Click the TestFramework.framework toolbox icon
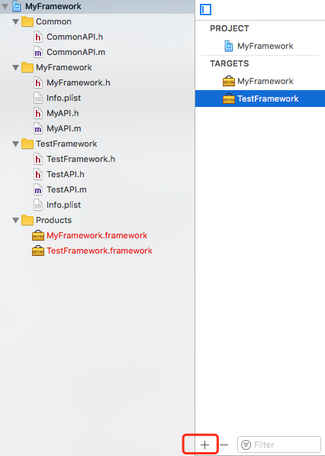 [38, 251]
